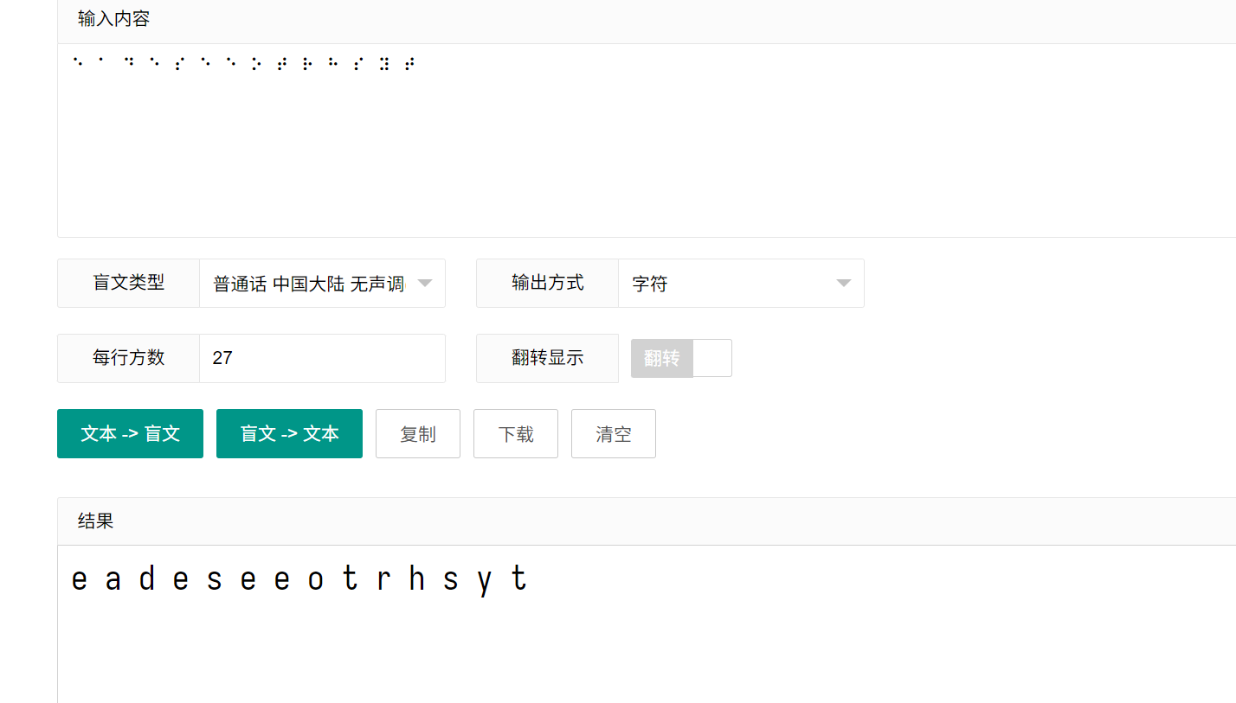The height and width of the screenshot is (703, 1236).
Task: Click the 翻转显示 label
Action: point(547,358)
